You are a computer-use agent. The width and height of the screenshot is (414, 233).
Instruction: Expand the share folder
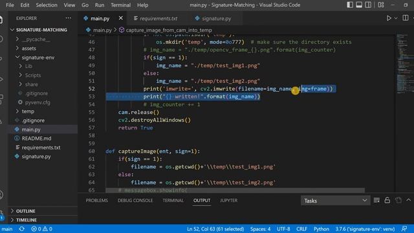click(31, 84)
